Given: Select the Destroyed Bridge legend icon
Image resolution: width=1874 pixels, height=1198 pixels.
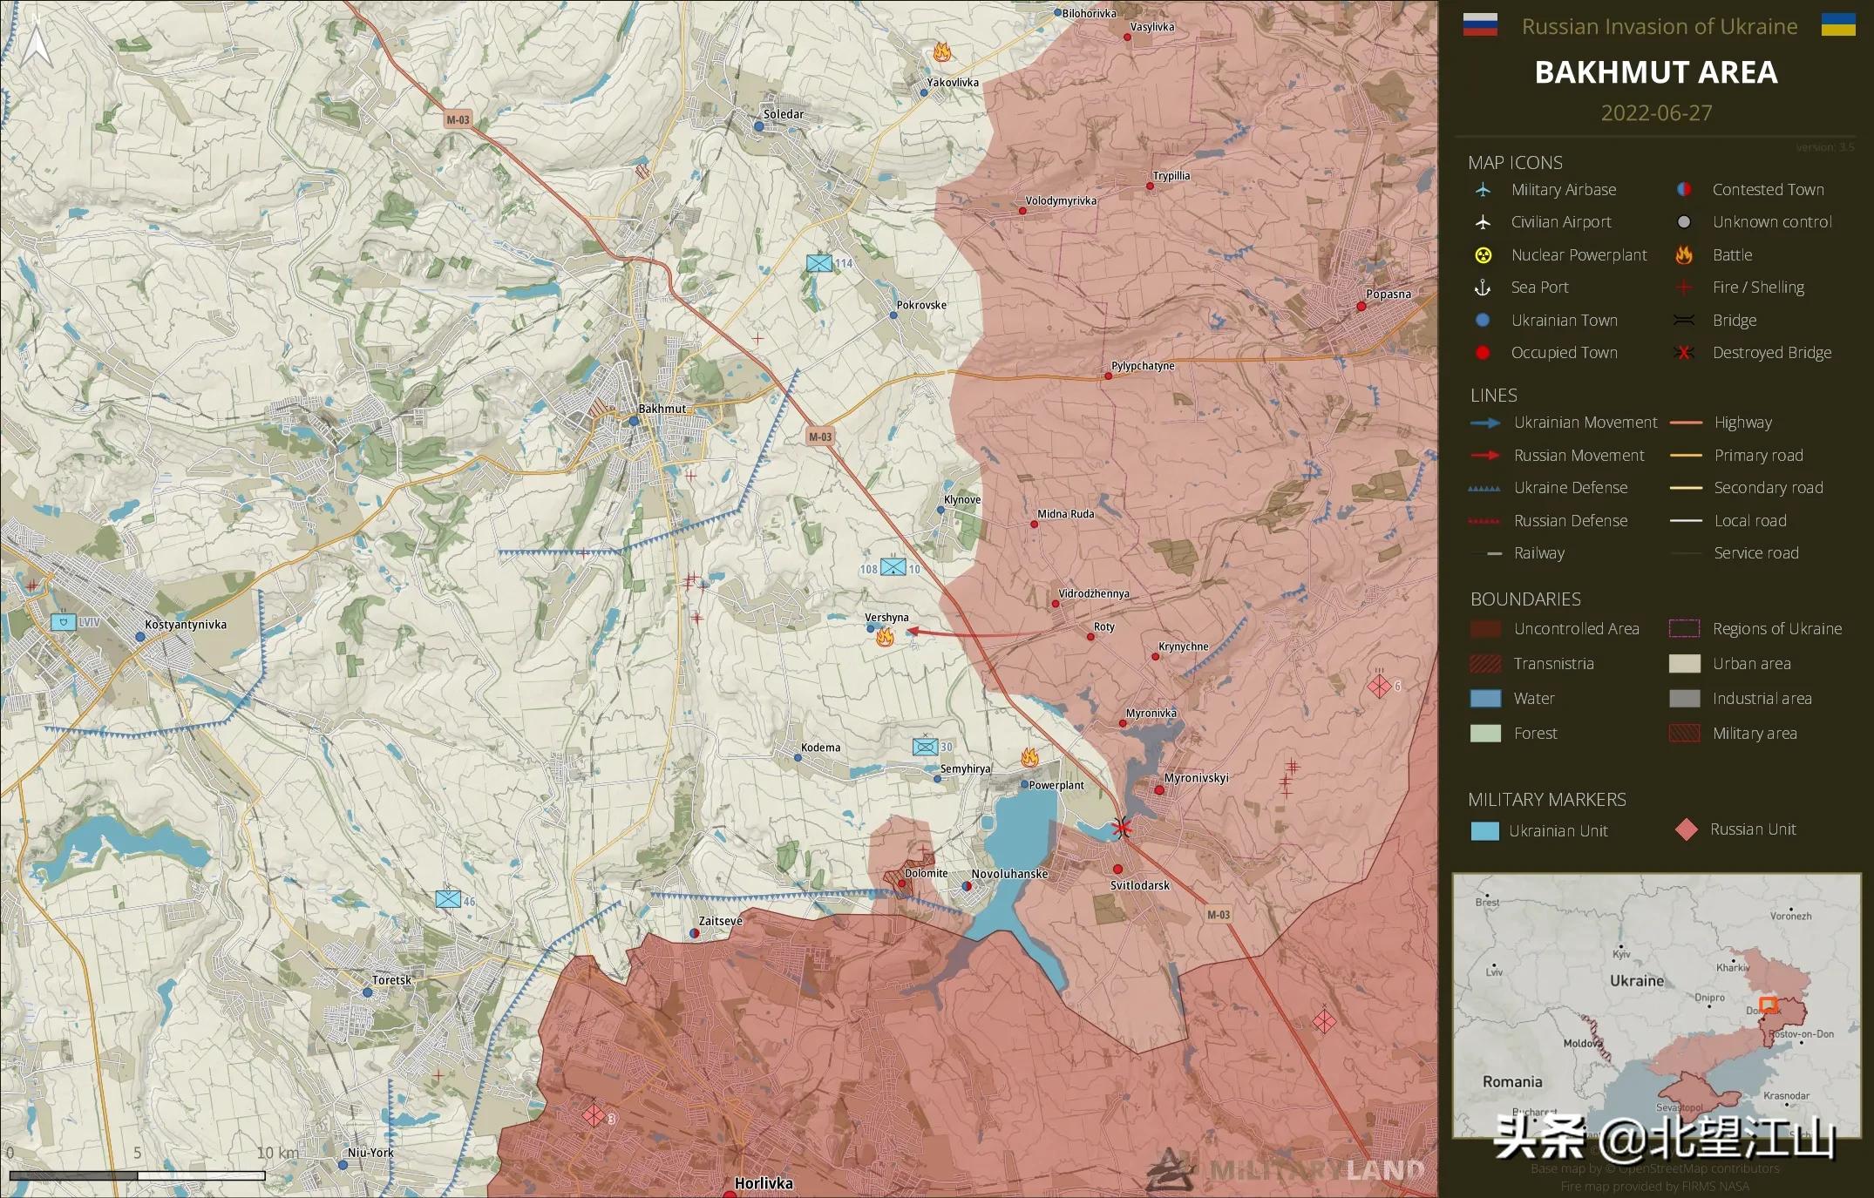Looking at the screenshot, I should tap(1682, 353).
